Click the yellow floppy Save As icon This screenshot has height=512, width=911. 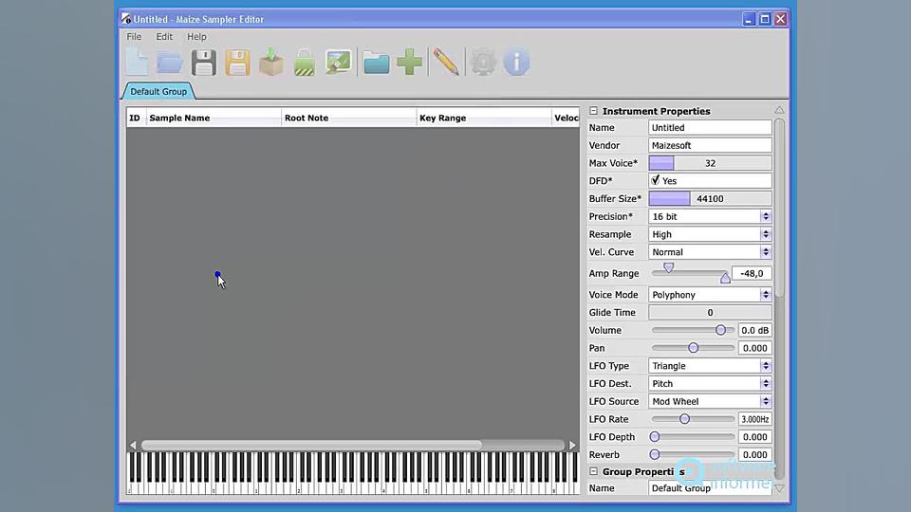click(237, 63)
